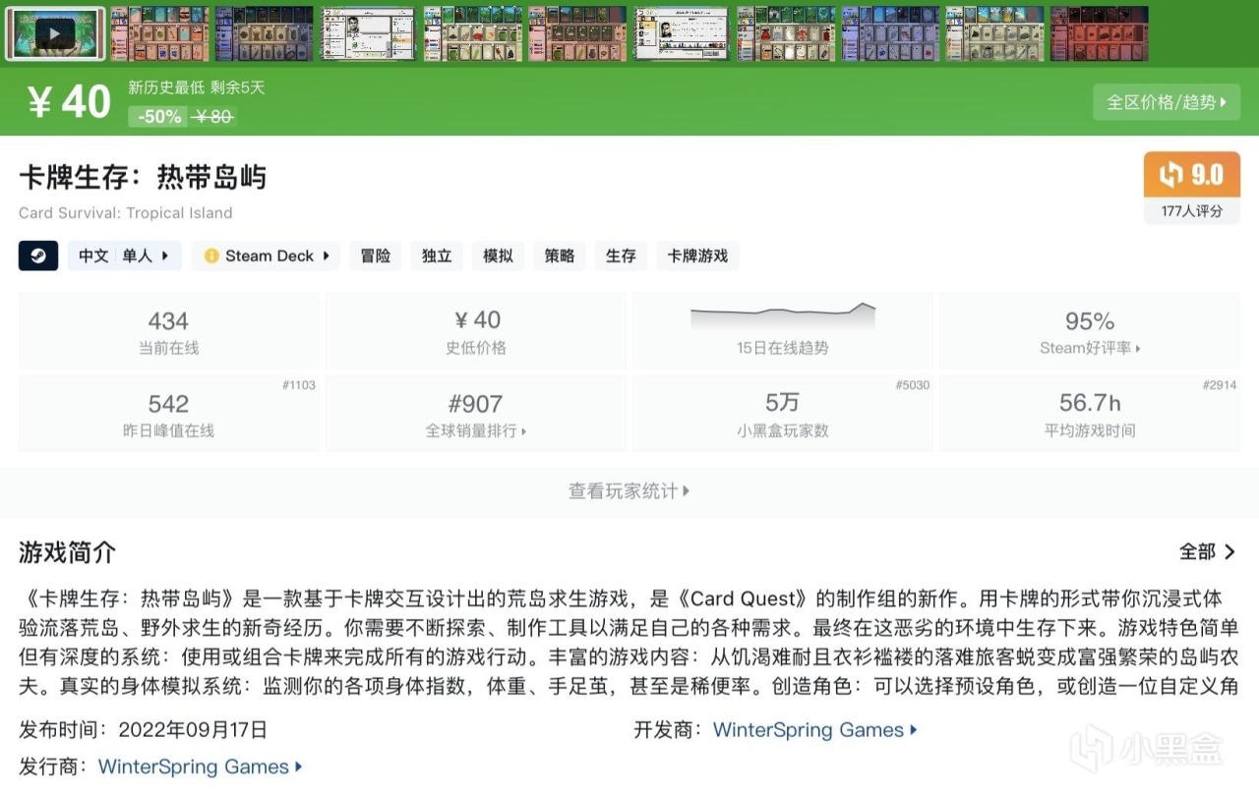Open the 全球销量排行 ranking arrow
This screenshot has width=1259, height=793.
coord(523,430)
